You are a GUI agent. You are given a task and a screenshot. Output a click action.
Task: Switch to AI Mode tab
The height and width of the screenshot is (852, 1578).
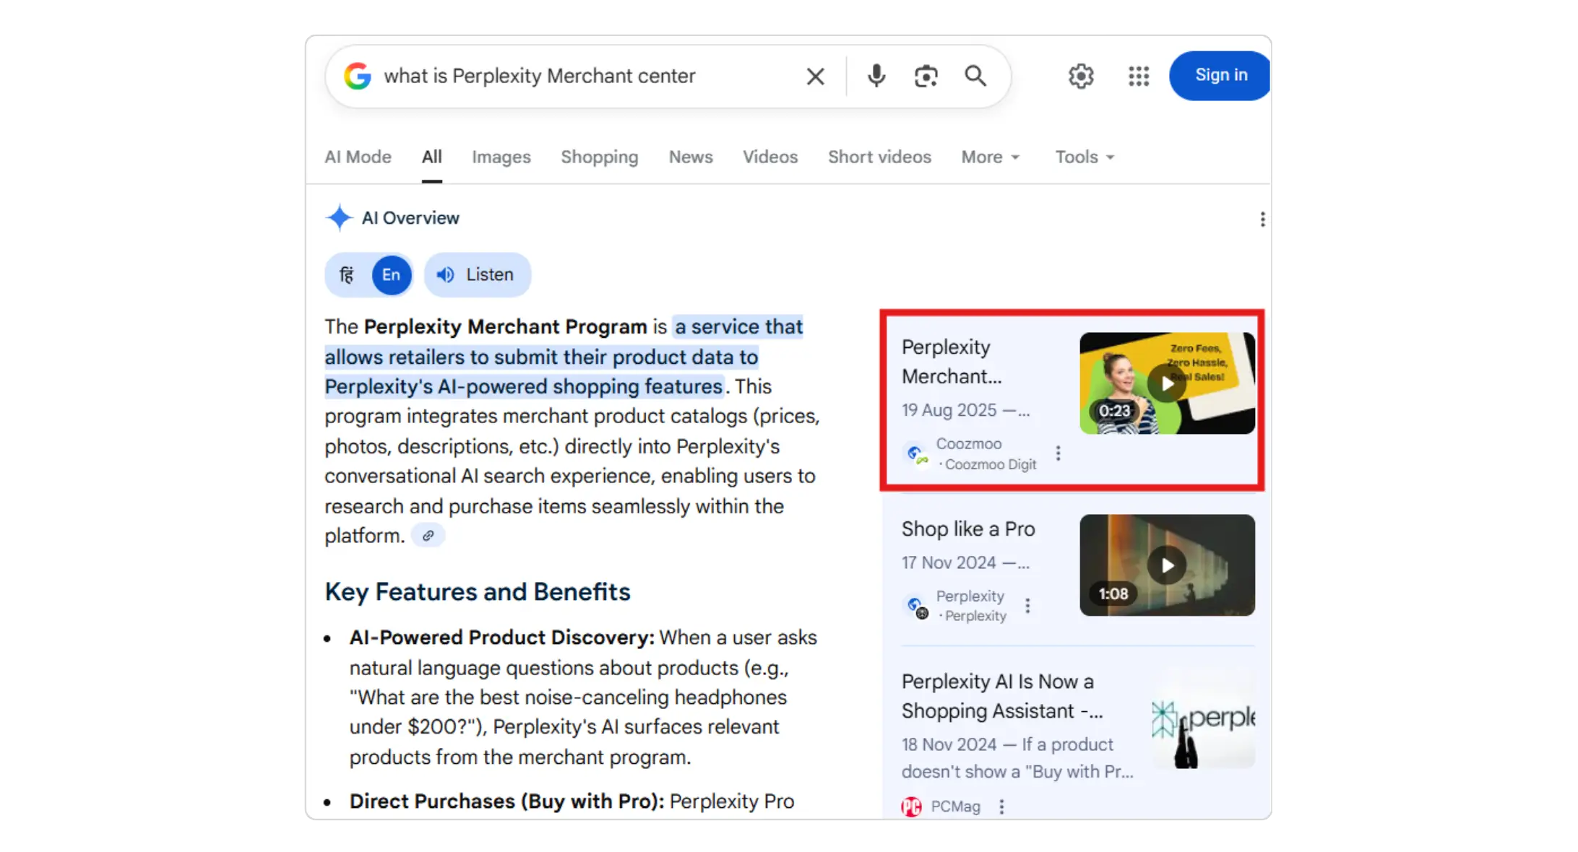click(x=358, y=157)
